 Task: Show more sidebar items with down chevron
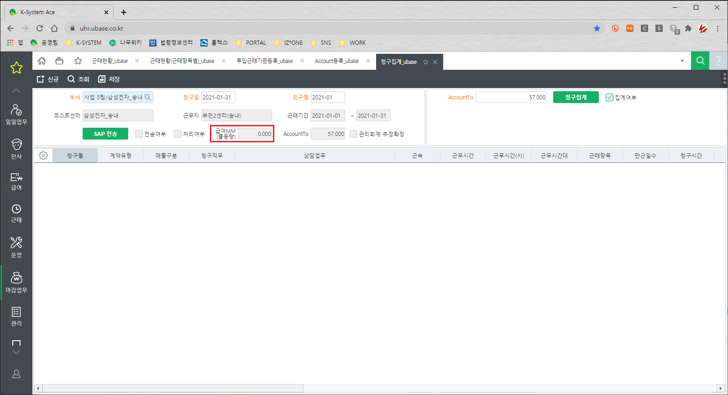pyautogui.click(x=16, y=353)
